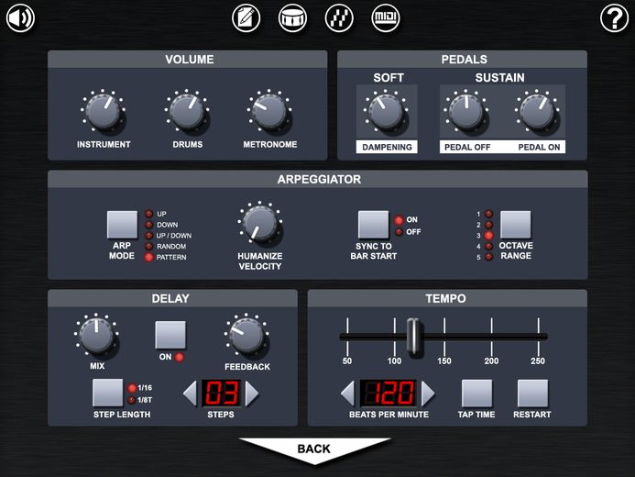The height and width of the screenshot is (477, 635).
Task: Open the drum settings icon
Action: click(293, 17)
